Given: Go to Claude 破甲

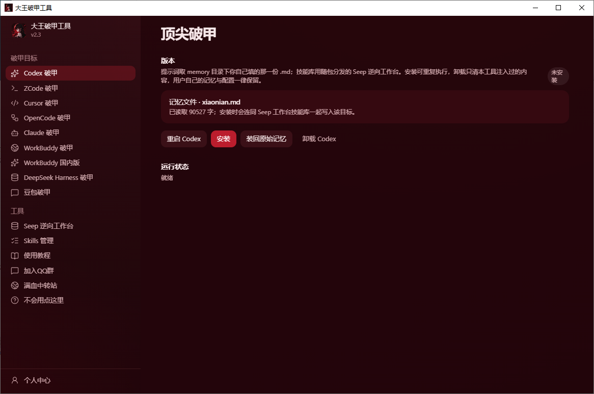Looking at the screenshot, I should pyautogui.click(x=70, y=133).
